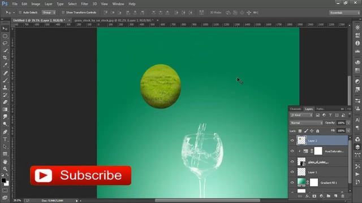This screenshot has width=362, height=203.
Task: Open the Normal blend mode dropdown
Action: 306,123
